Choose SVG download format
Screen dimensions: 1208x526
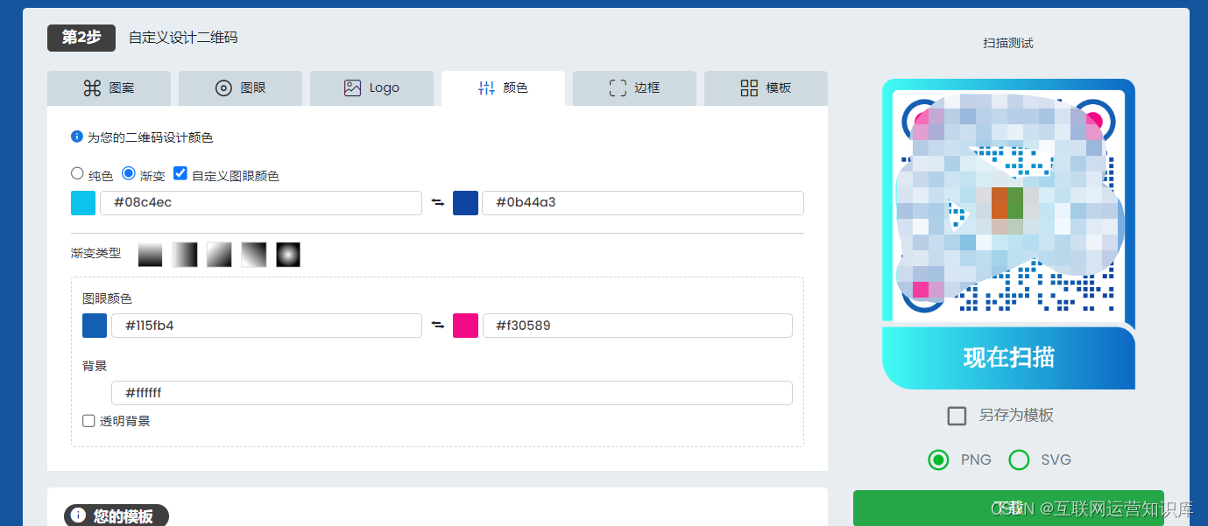1019,459
